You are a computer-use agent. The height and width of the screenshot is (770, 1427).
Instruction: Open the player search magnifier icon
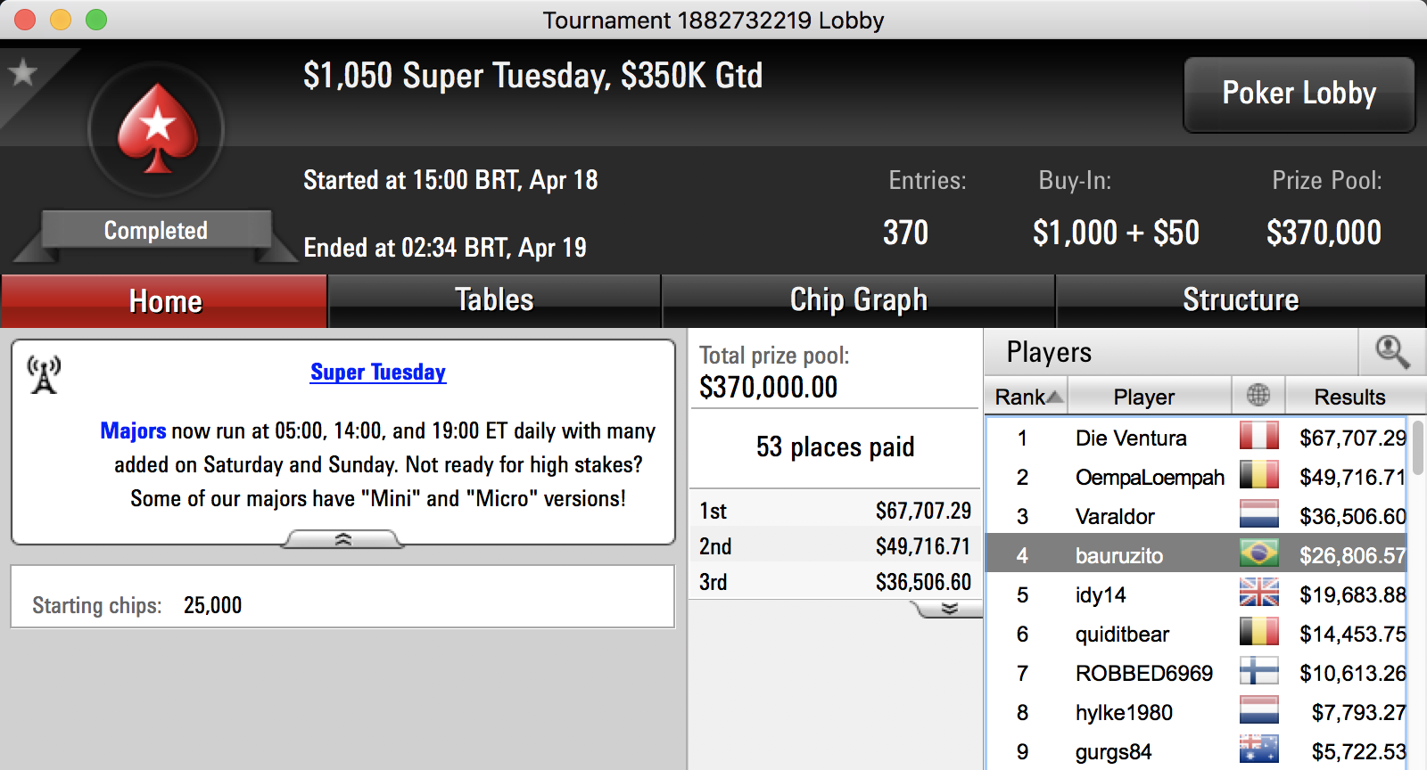pos(1392,352)
